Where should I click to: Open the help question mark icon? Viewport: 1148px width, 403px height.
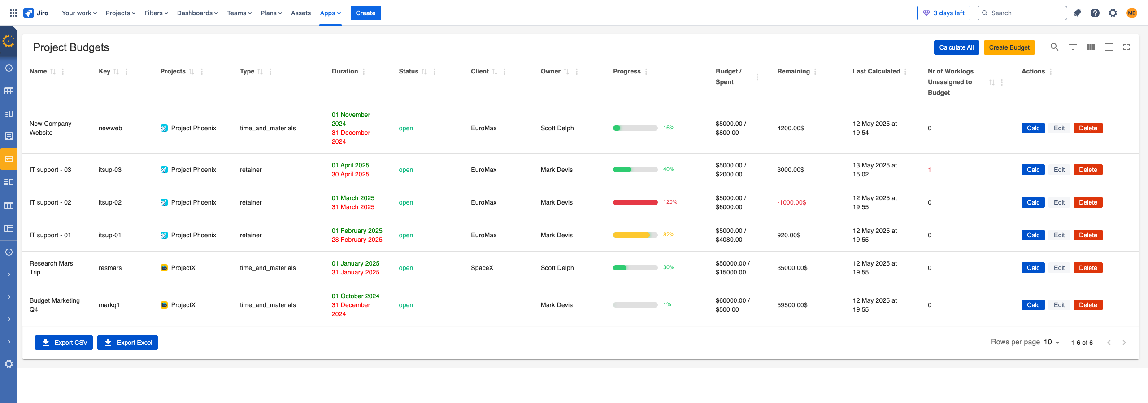1095,13
